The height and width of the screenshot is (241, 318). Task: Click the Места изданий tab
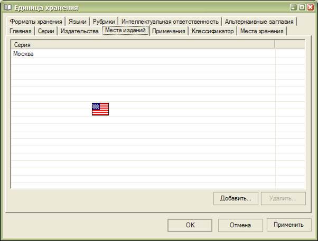click(x=125, y=31)
